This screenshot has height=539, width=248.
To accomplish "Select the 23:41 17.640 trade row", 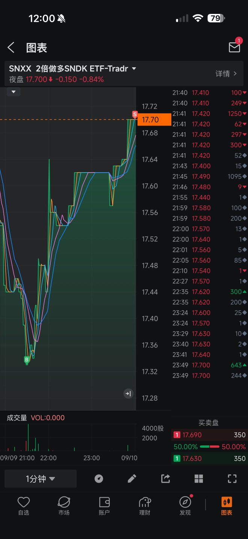I will click(209, 354).
